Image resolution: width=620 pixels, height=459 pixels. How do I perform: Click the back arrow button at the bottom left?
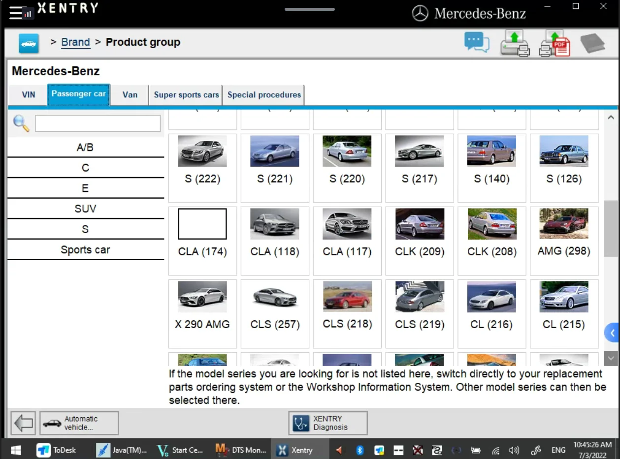(23, 423)
